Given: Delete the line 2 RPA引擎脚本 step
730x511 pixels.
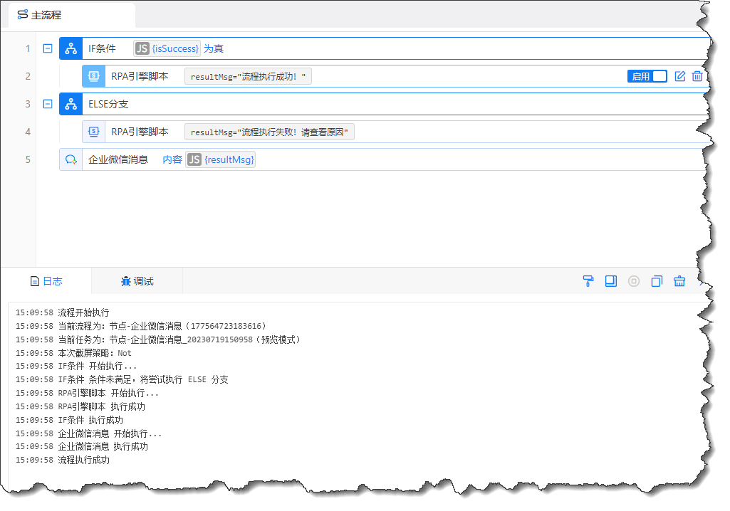Looking at the screenshot, I should coord(697,76).
